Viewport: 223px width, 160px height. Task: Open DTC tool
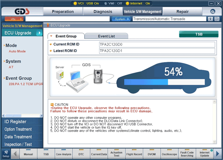(x=81, y=154)
